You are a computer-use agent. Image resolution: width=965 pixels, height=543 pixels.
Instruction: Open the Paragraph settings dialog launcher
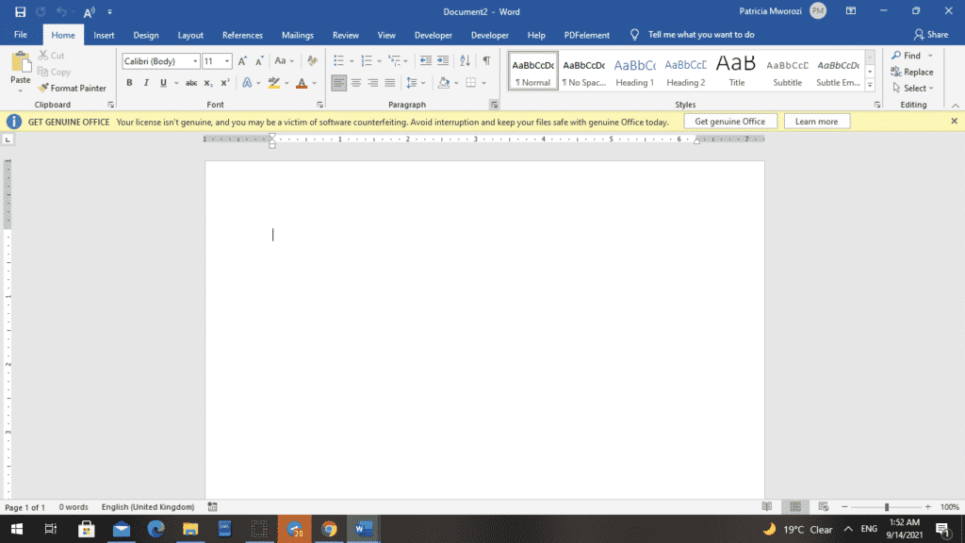coord(494,105)
